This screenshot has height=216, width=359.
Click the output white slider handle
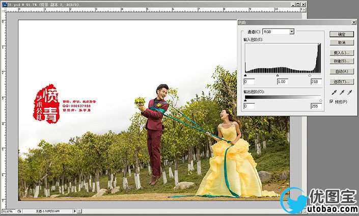click(x=320, y=100)
